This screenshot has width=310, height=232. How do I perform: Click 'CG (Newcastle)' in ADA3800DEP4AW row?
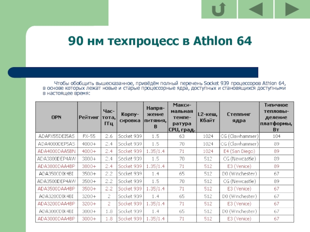tap(239, 159)
